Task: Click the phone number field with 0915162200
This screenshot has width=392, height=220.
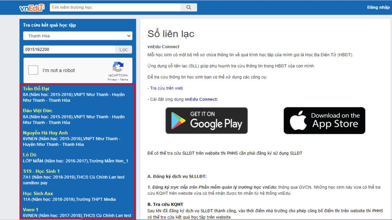Action: [x=69, y=49]
